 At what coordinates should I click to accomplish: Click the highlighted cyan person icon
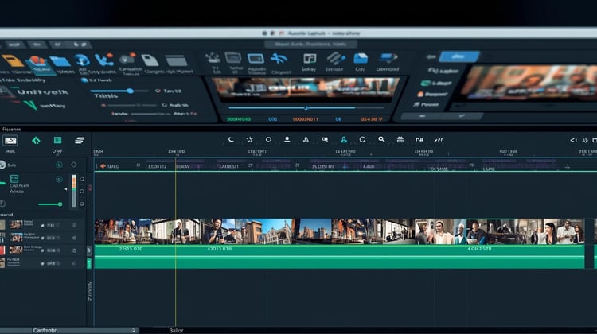(x=343, y=140)
